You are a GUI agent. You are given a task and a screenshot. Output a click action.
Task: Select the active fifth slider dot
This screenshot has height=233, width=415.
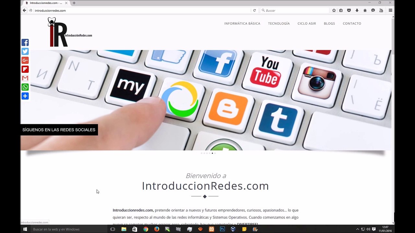coord(212,153)
